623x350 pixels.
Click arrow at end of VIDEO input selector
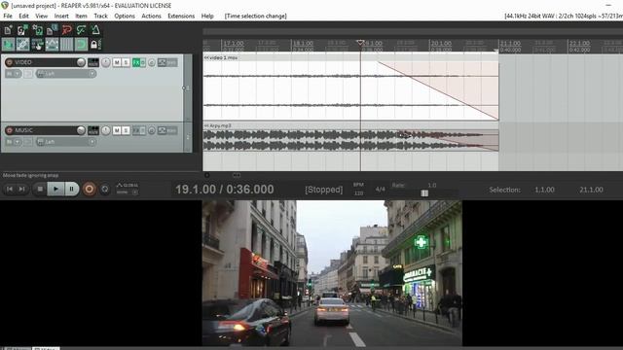92,74
